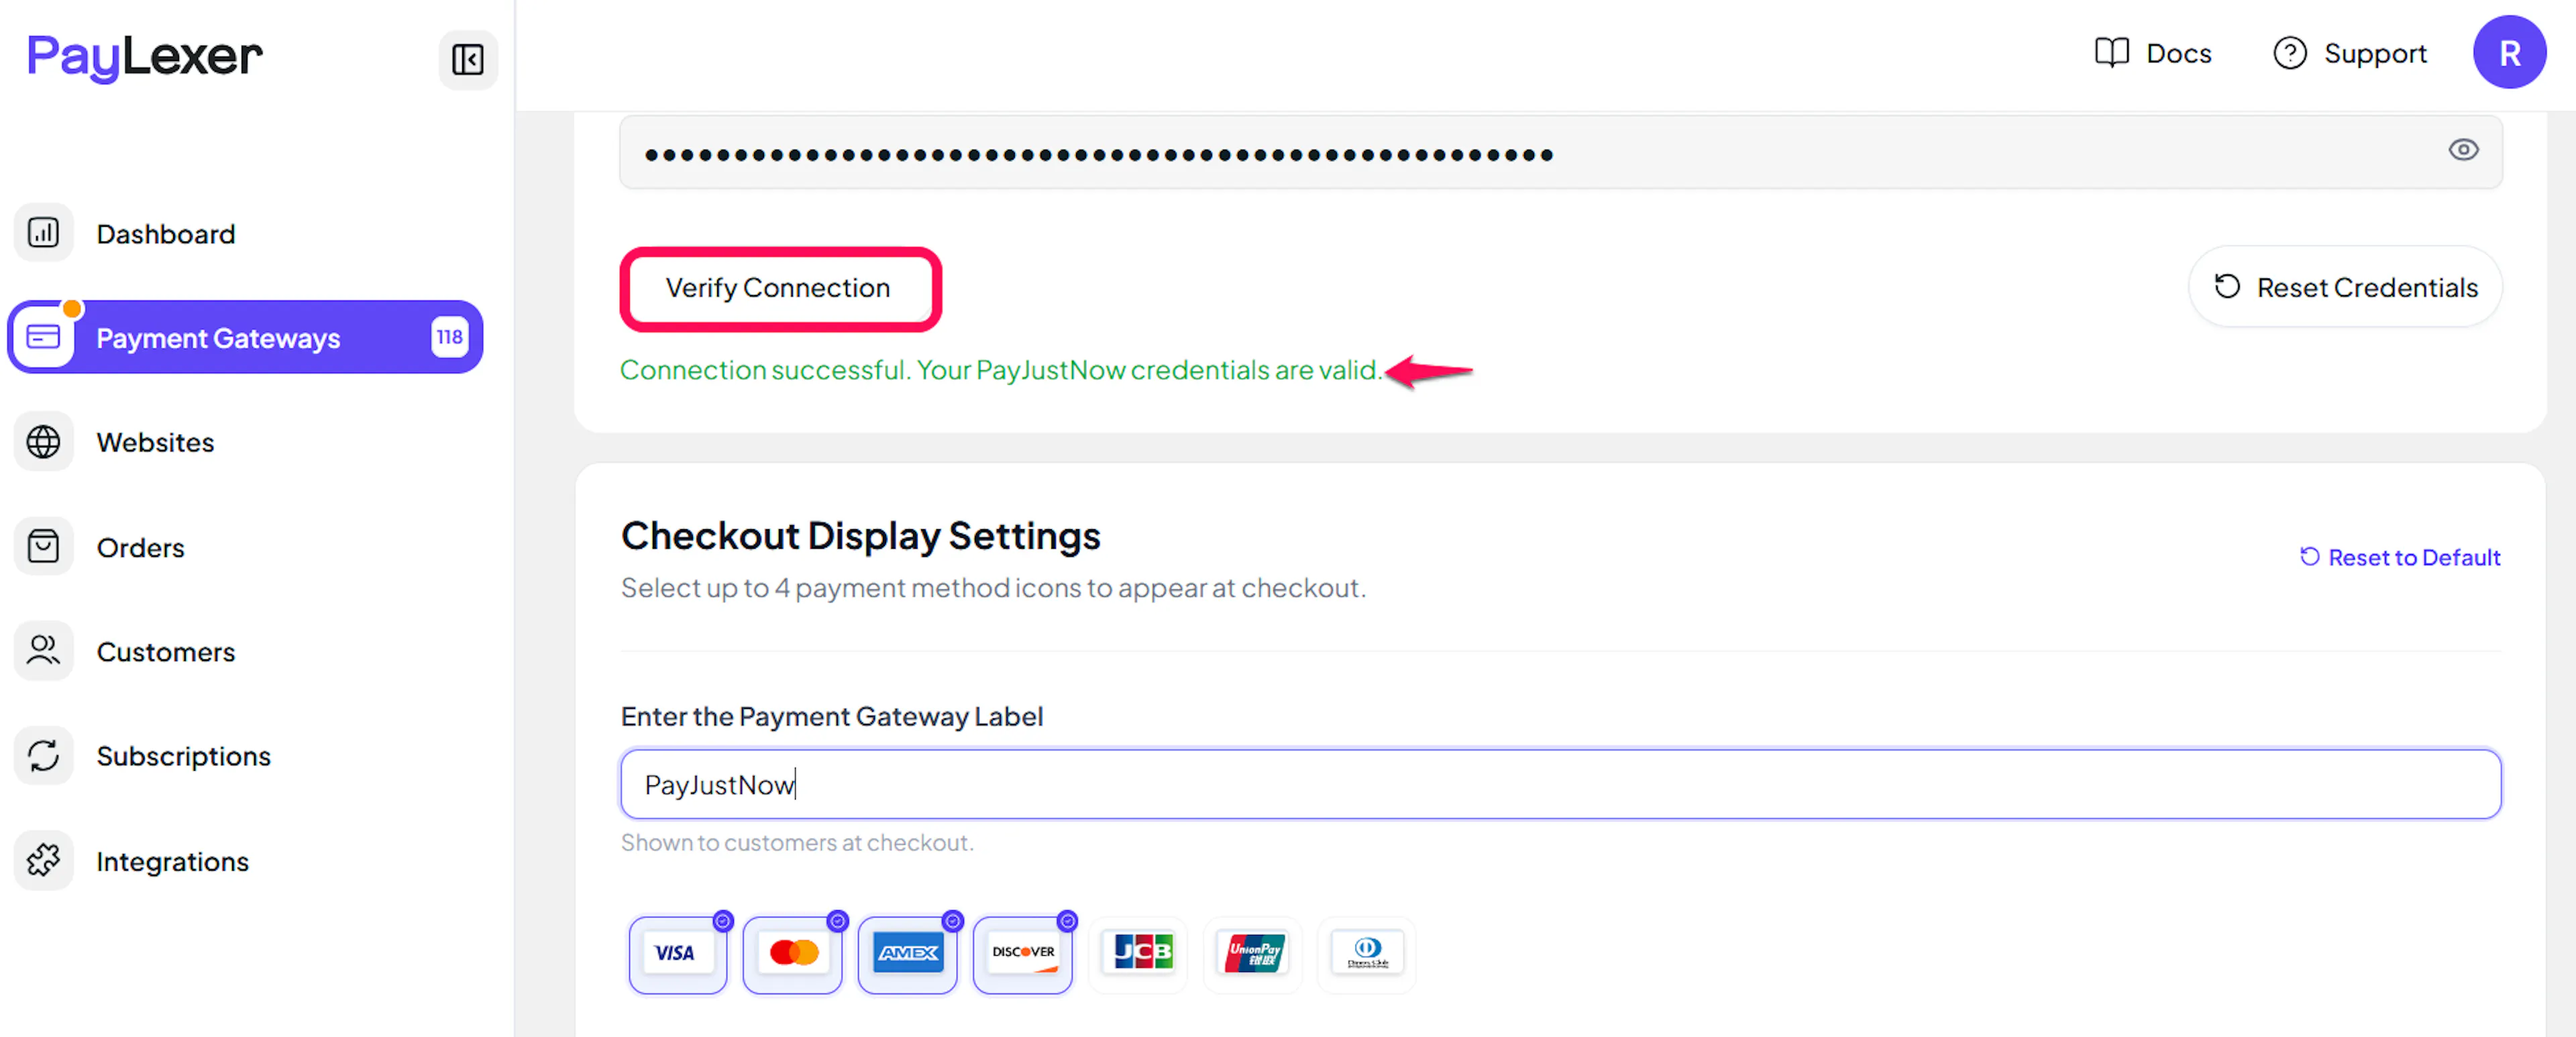
Task: Select the JCB card icon
Action: [x=1138, y=954]
